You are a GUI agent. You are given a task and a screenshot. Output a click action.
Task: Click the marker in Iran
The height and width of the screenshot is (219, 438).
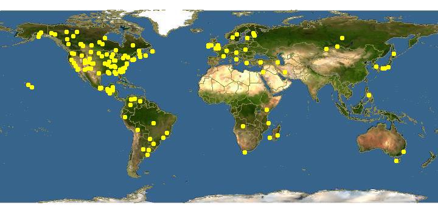coord(285,72)
